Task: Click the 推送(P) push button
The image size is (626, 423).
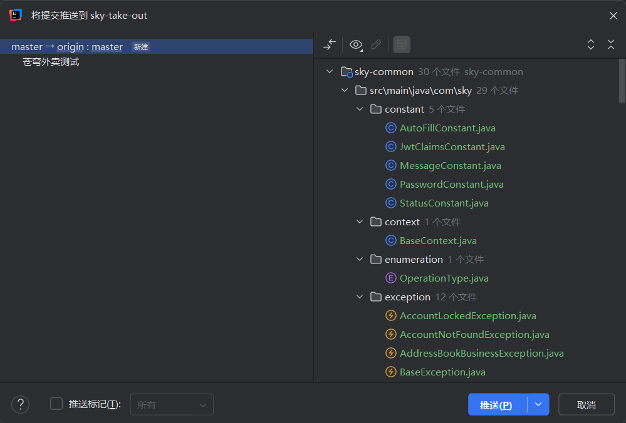Action: tap(498, 405)
